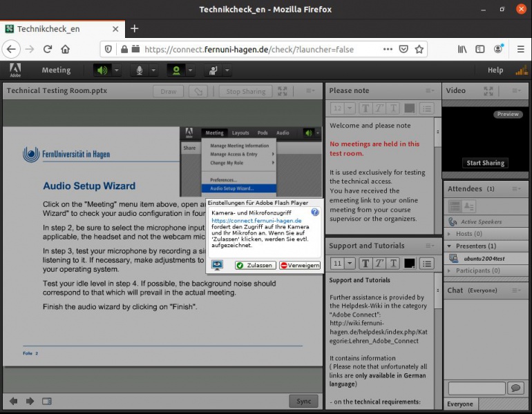
Task: Open the text color swatch in Please note
Action: click(x=410, y=108)
